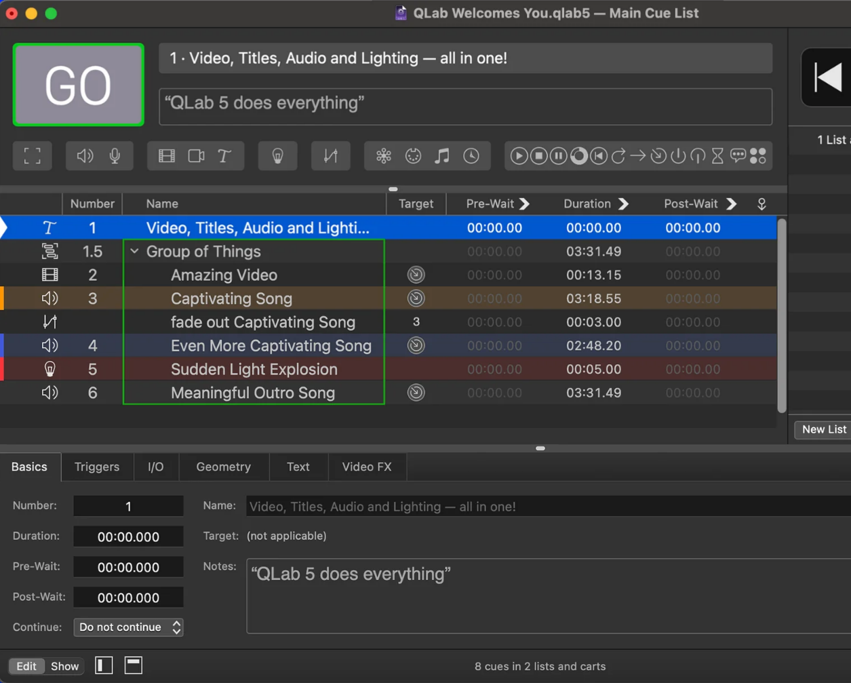Select the Meaningful Outro Song cue
This screenshot has width=851, height=683.
coord(389,393)
